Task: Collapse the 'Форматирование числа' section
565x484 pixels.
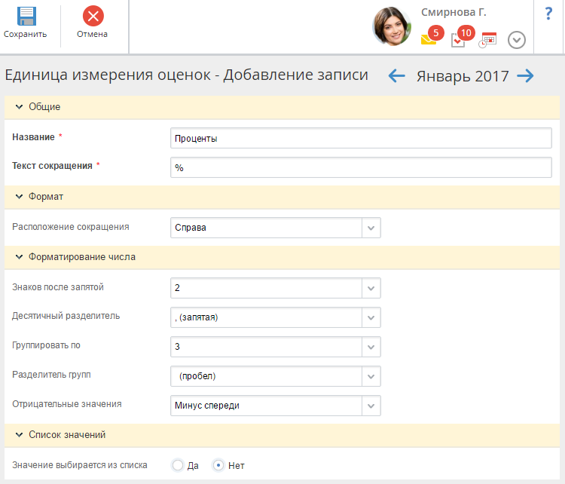Action: click(20, 256)
